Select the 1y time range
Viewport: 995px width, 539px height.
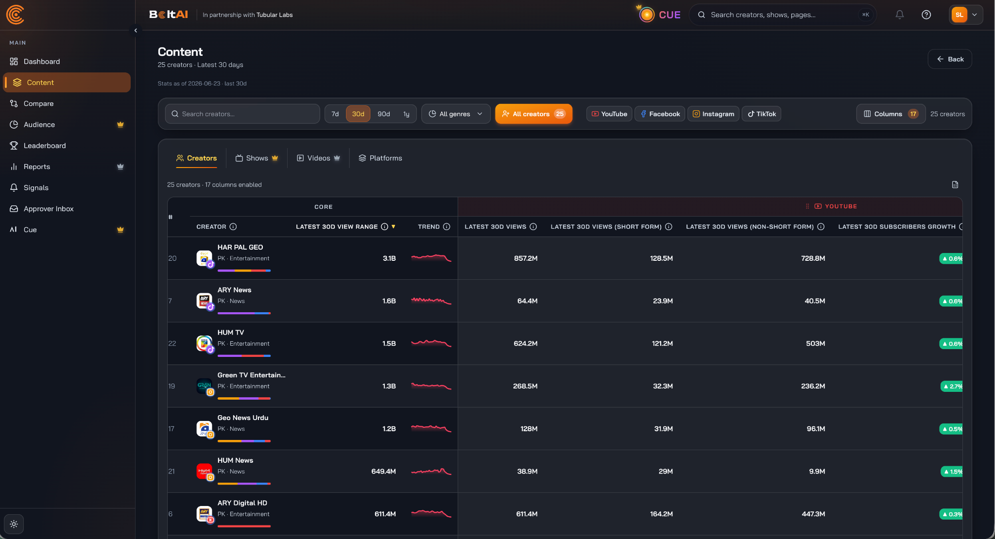pyautogui.click(x=406, y=114)
